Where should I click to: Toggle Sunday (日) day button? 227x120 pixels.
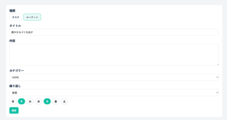coord(13,101)
